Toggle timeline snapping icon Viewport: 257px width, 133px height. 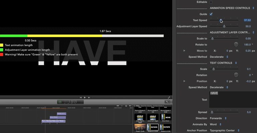coord(130,106)
